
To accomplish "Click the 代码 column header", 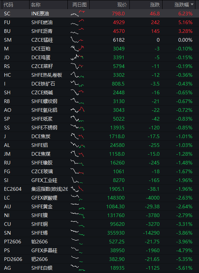I will (x=8, y=5).
